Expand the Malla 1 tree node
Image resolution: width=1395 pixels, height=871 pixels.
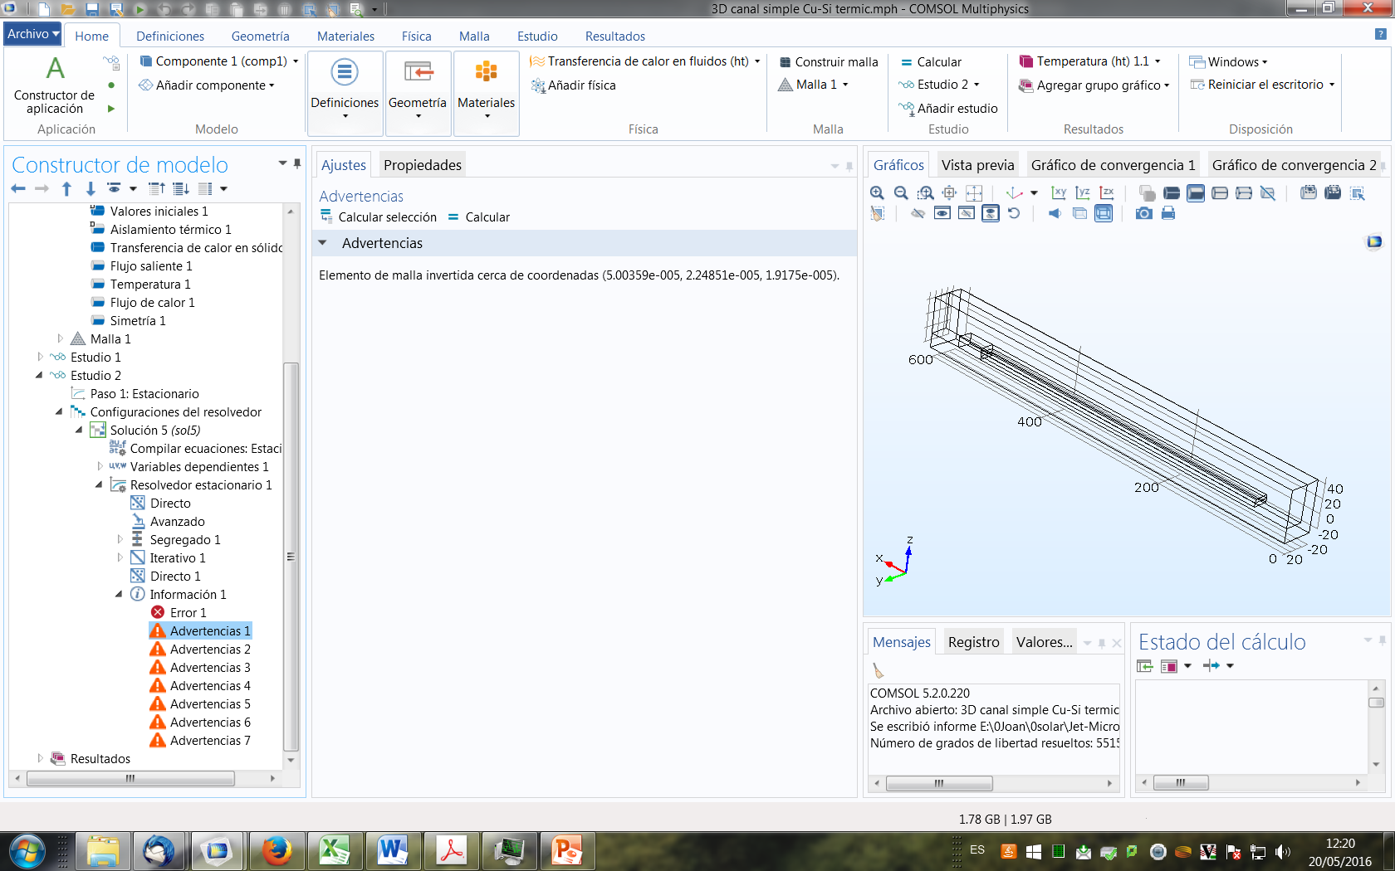coord(61,338)
